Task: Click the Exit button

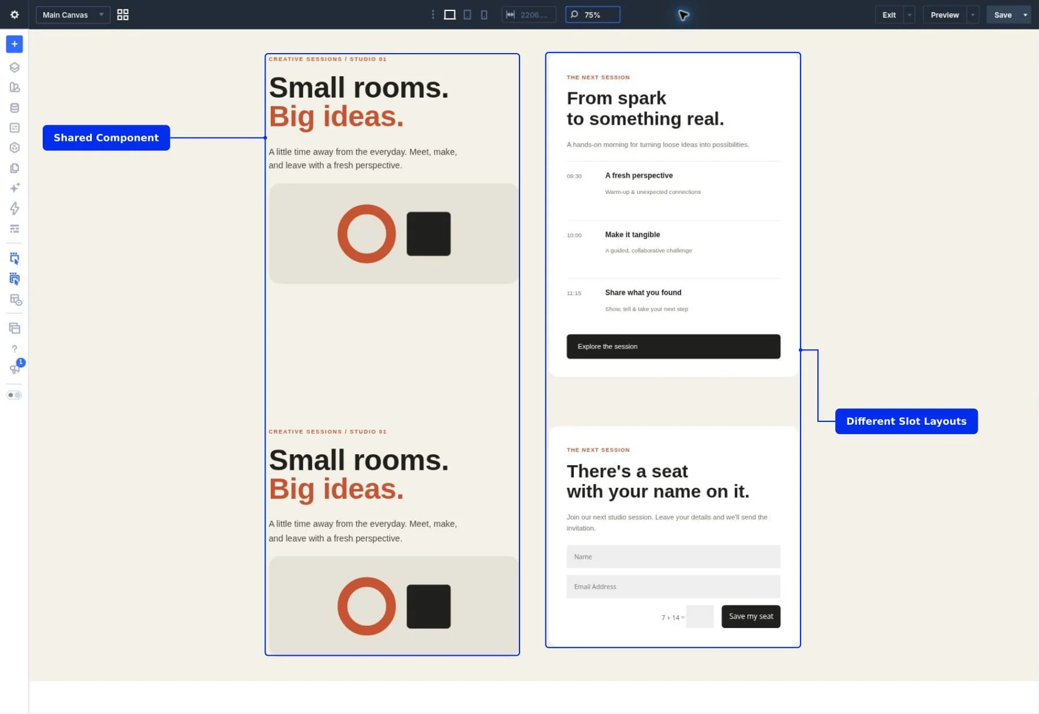Action: [x=889, y=15]
